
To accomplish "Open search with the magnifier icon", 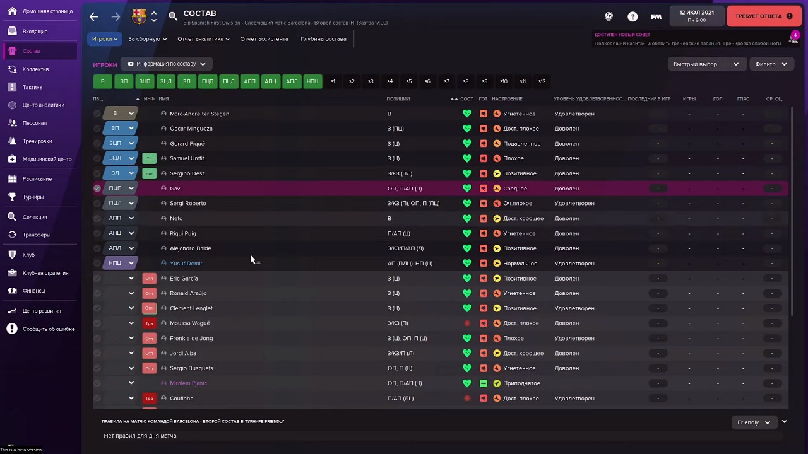I will [173, 16].
